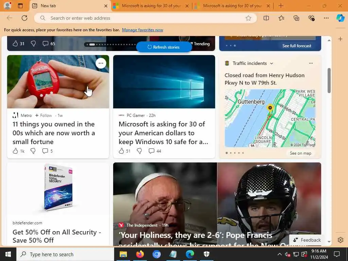Open the 11 things you owned headline
This screenshot has height=261, width=348.
[x=54, y=133]
